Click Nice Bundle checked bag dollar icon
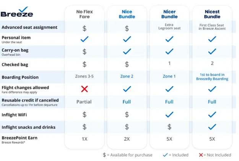 coord(127,64)
